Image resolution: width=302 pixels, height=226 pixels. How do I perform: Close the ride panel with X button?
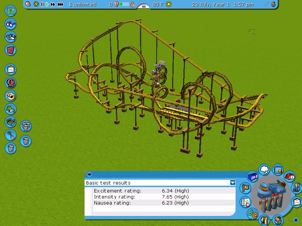(x=296, y=220)
